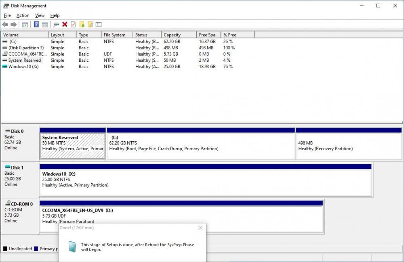Open Help using the blue question mark icon
This screenshot has width=404, height=262.
pyautogui.click(x=36, y=24)
